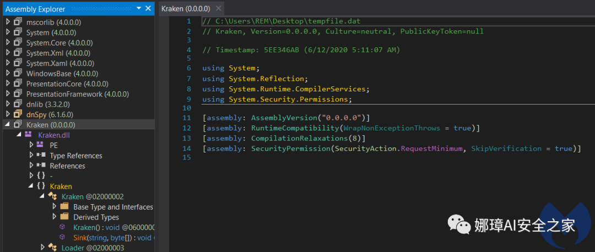Image resolution: width=595 pixels, height=252 pixels.
Task: Click the dnSpy assembly icon
Action: (x=18, y=114)
